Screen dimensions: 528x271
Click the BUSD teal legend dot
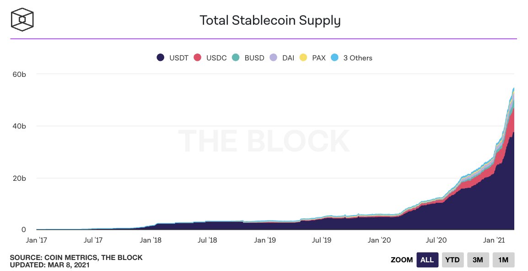pyautogui.click(x=236, y=58)
